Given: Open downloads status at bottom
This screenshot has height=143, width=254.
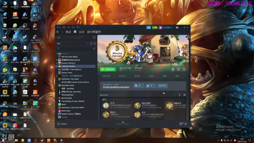Looking at the screenshot, I should 123,123.
